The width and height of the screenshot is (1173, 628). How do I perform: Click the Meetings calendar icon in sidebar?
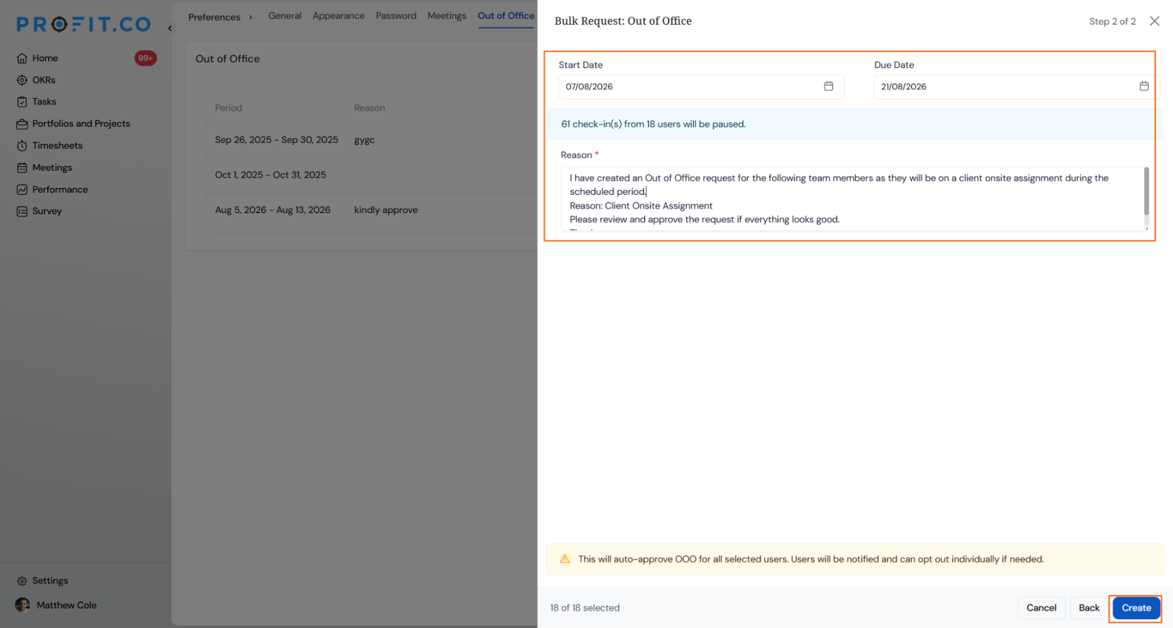(22, 167)
